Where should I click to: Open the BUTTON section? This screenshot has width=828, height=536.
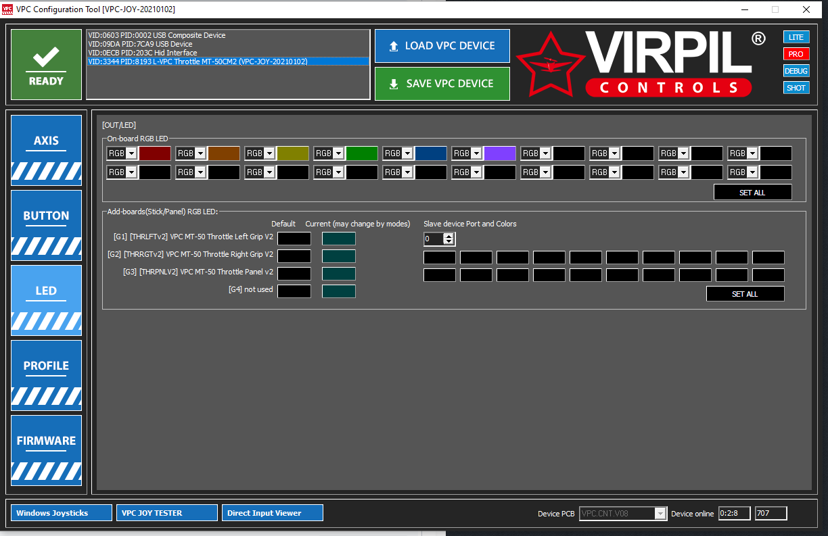click(x=46, y=225)
